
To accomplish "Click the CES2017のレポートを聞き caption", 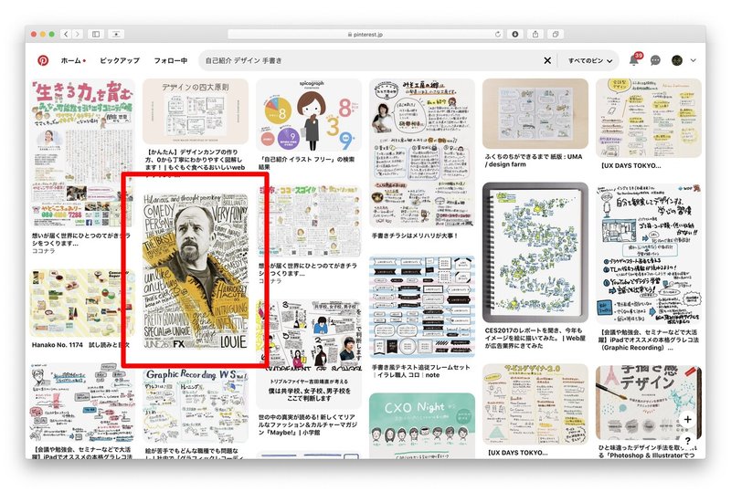I will (x=535, y=338).
